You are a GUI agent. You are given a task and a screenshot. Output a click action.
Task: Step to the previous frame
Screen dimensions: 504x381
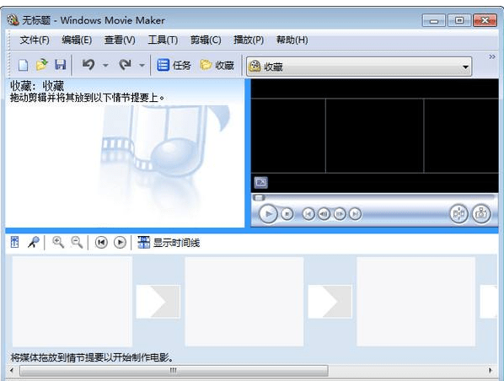click(324, 214)
